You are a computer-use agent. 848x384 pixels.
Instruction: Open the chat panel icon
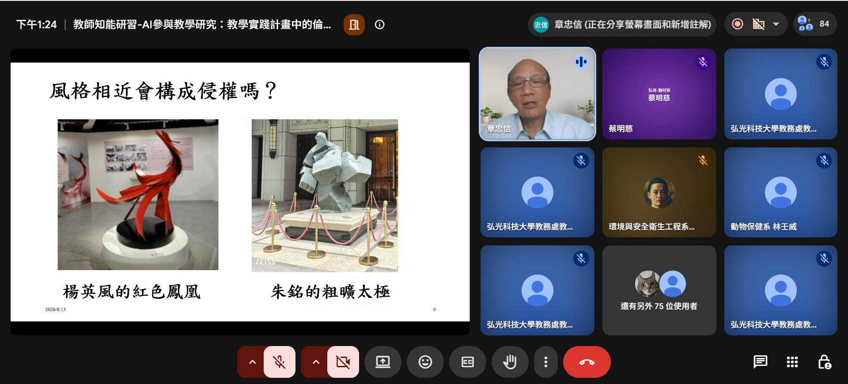(x=760, y=362)
